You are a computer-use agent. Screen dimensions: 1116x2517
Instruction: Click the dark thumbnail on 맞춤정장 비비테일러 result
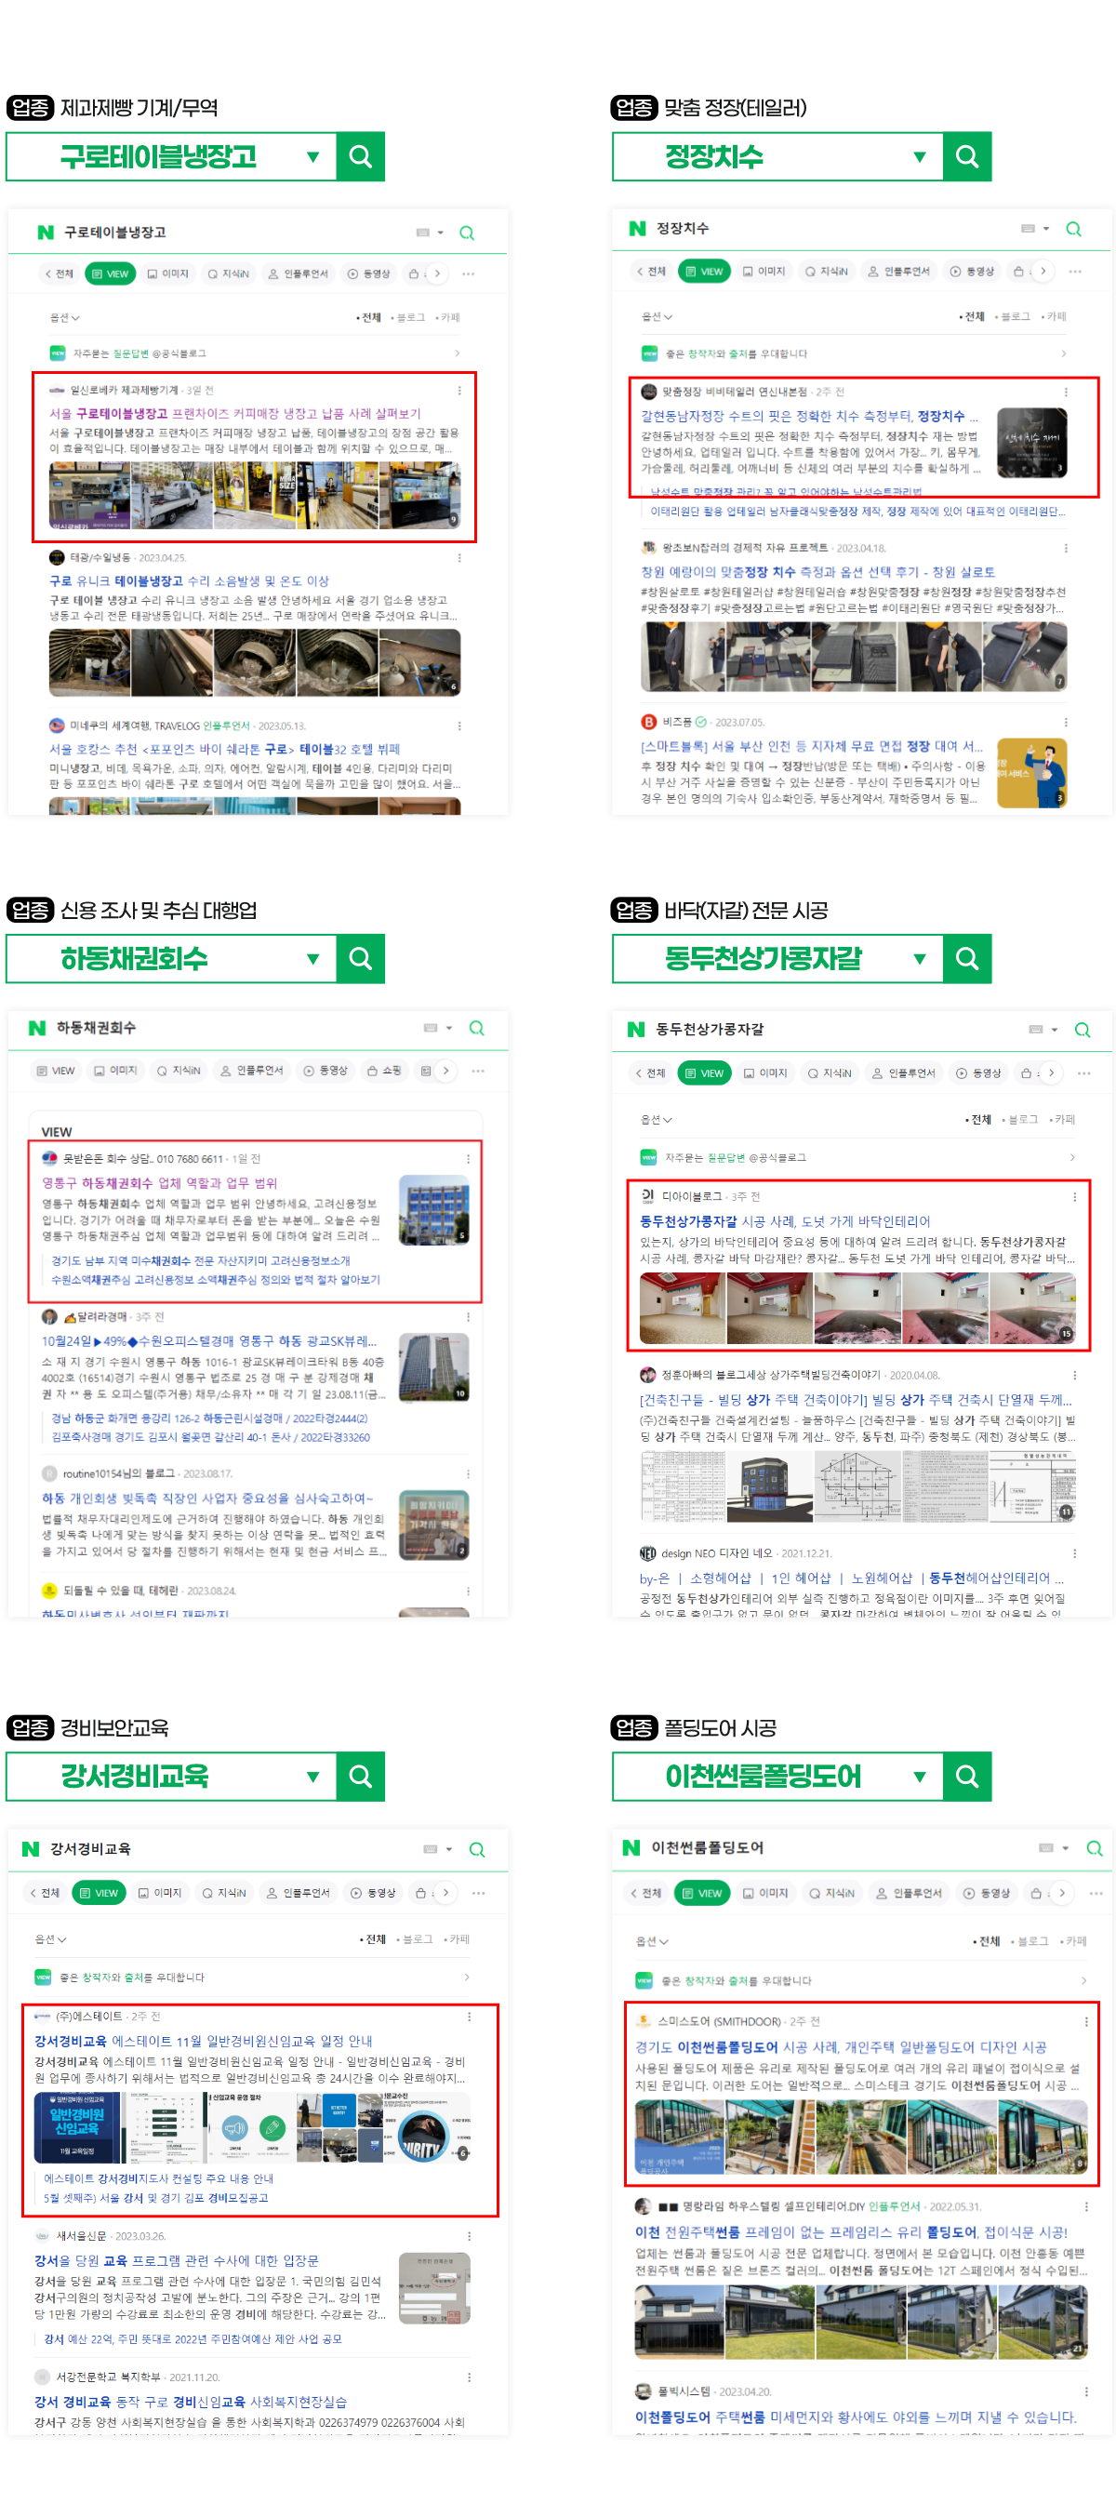coord(1032,443)
